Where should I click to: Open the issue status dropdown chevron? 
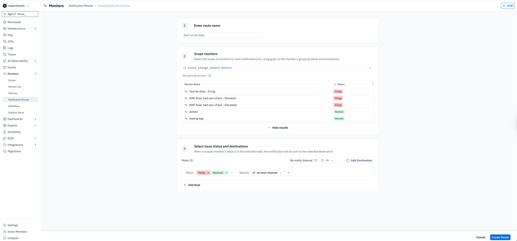click(232, 173)
